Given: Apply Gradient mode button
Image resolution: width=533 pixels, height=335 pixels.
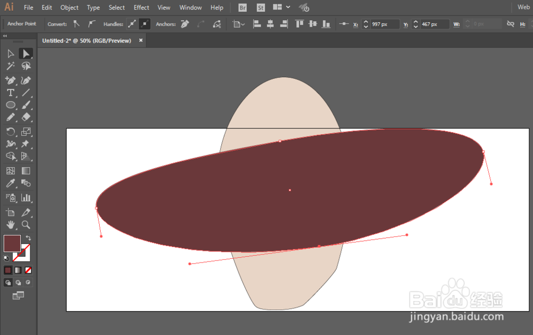Looking at the screenshot, I should click(18, 270).
